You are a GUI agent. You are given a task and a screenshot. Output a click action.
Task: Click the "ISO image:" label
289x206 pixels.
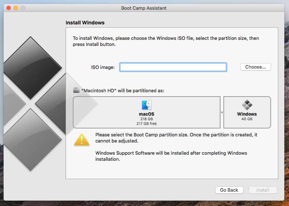click(103, 67)
